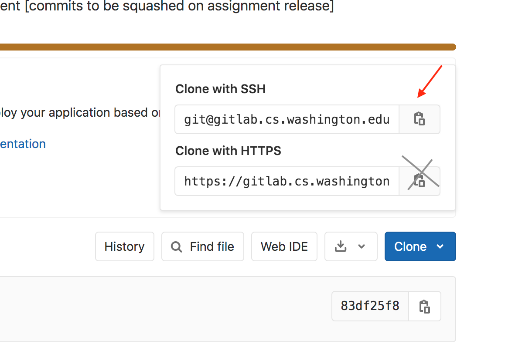Click the magnifier icon in Find file

pos(176,247)
